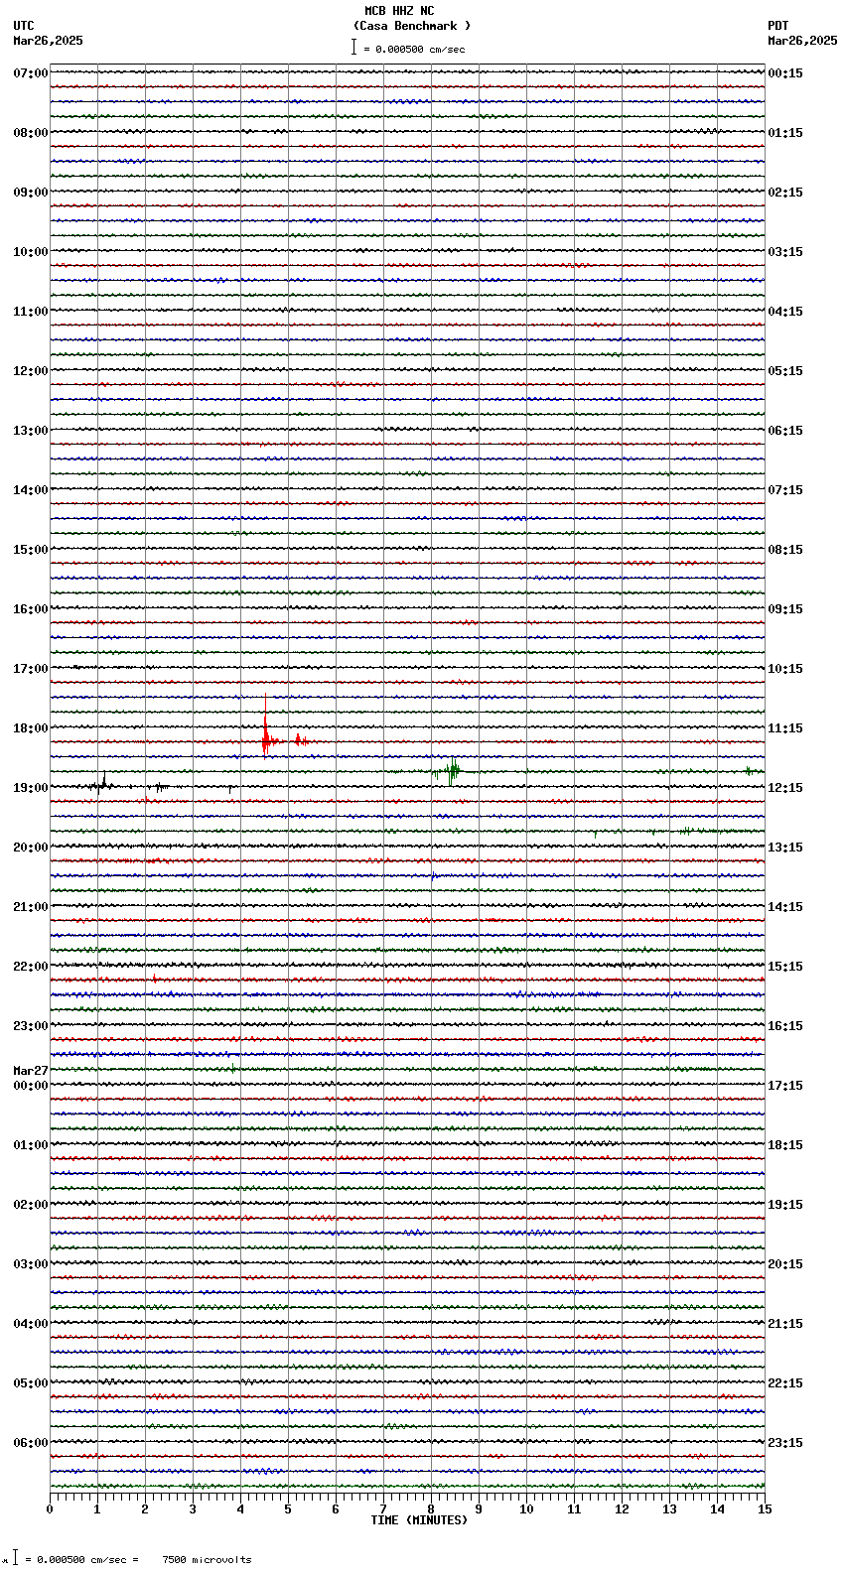Click the '09:15' PDT time label
The width and height of the screenshot is (844, 1572).
[x=785, y=609]
